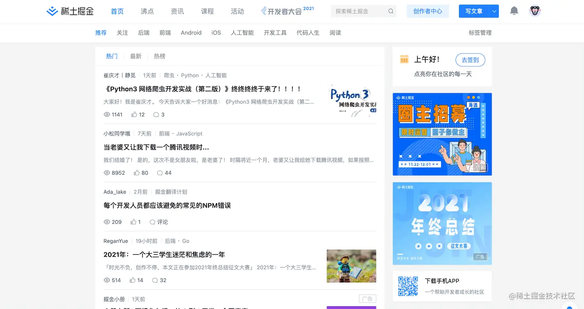Click the views eye icon showing 514
This screenshot has height=309, width=584.
(x=107, y=280)
